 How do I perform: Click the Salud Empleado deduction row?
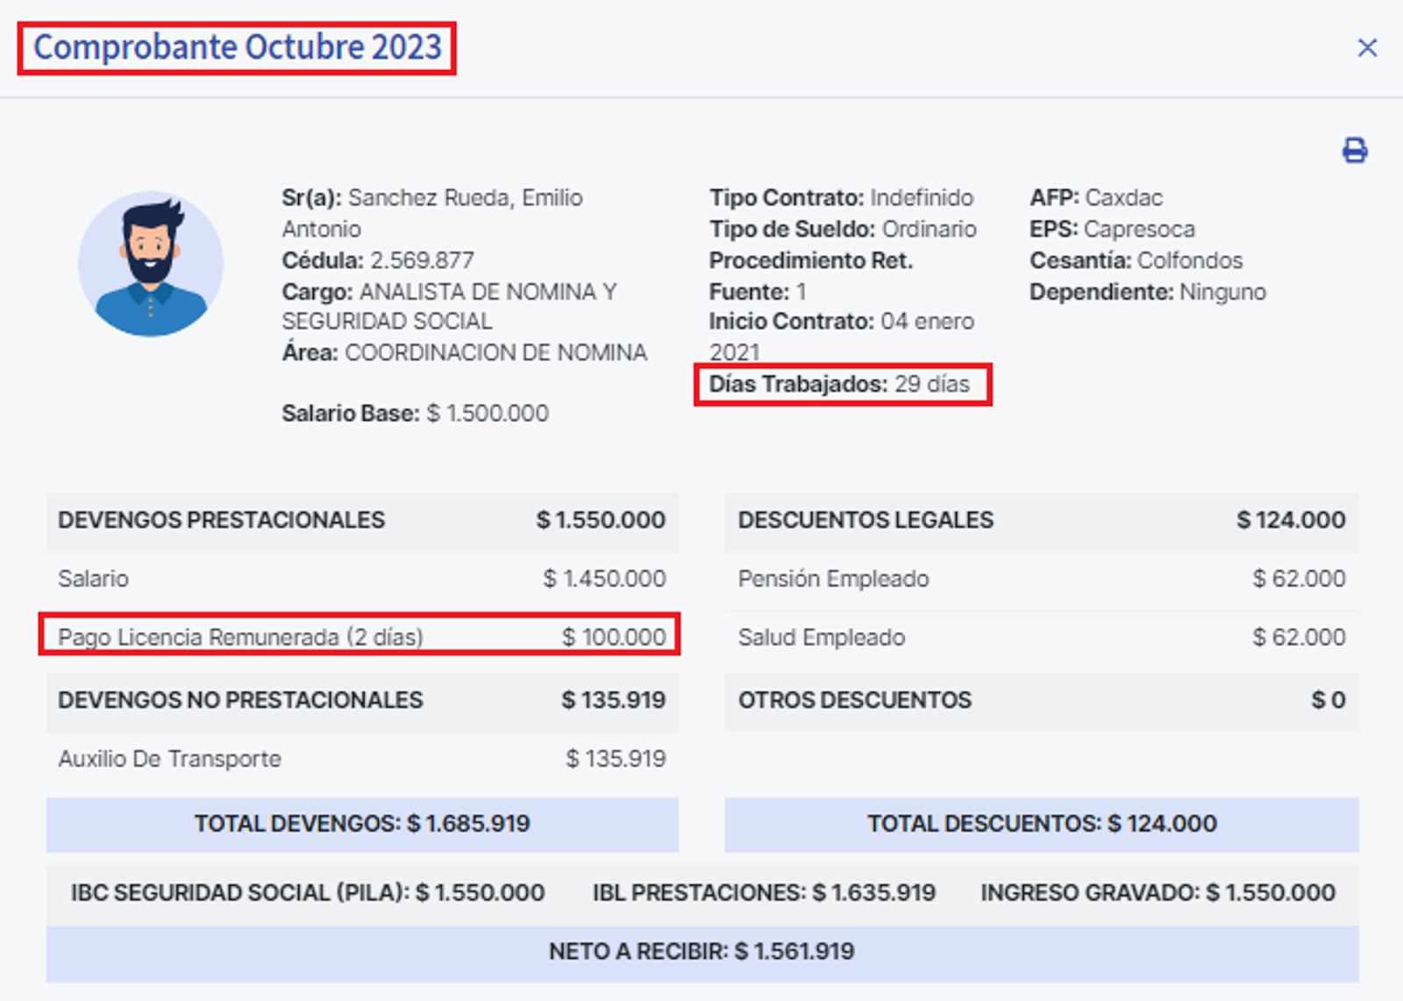1041,637
